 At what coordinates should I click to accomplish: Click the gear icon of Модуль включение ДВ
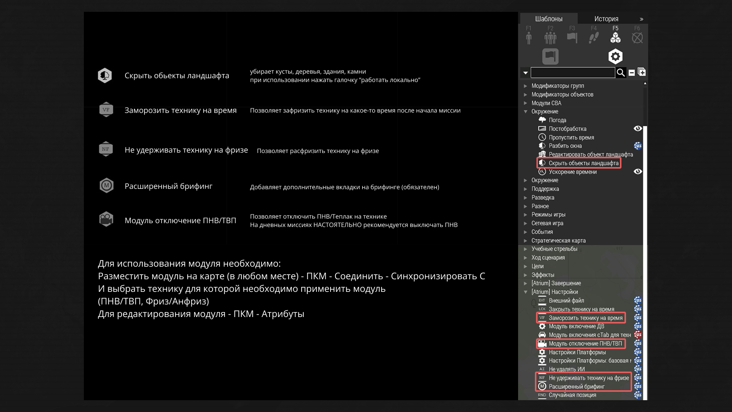point(542,326)
